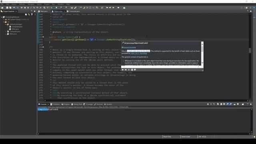Click the cursor position 256 : 42 indicator
This screenshot has width=256, height=144.
[x=202, y=137]
